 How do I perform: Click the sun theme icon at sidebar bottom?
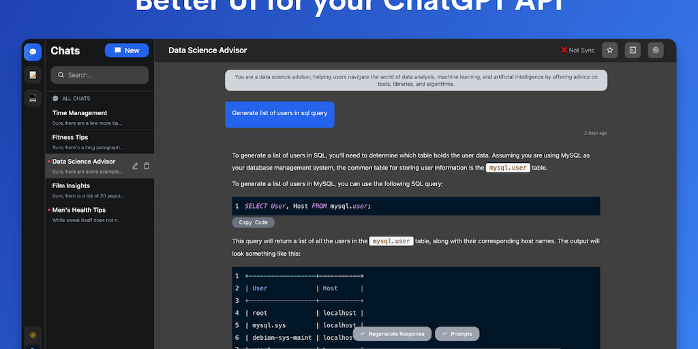[x=33, y=335]
